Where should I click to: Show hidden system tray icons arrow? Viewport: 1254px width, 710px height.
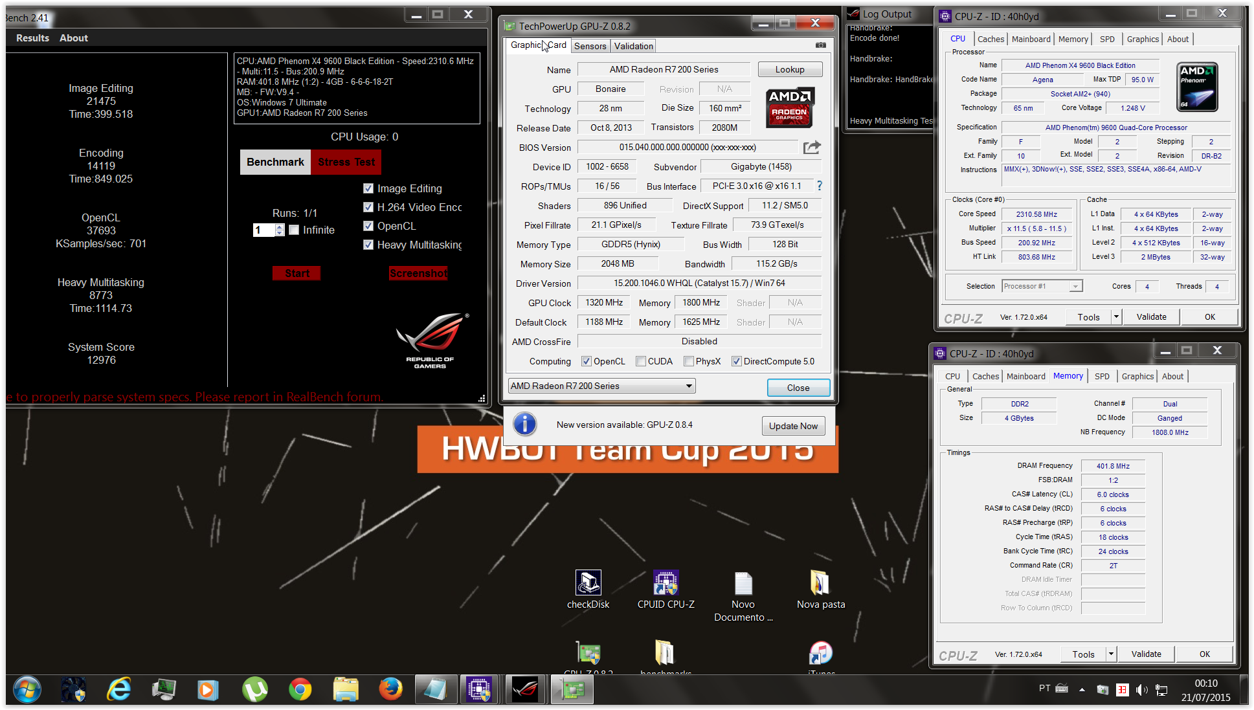pyautogui.click(x=1082, y=690)
